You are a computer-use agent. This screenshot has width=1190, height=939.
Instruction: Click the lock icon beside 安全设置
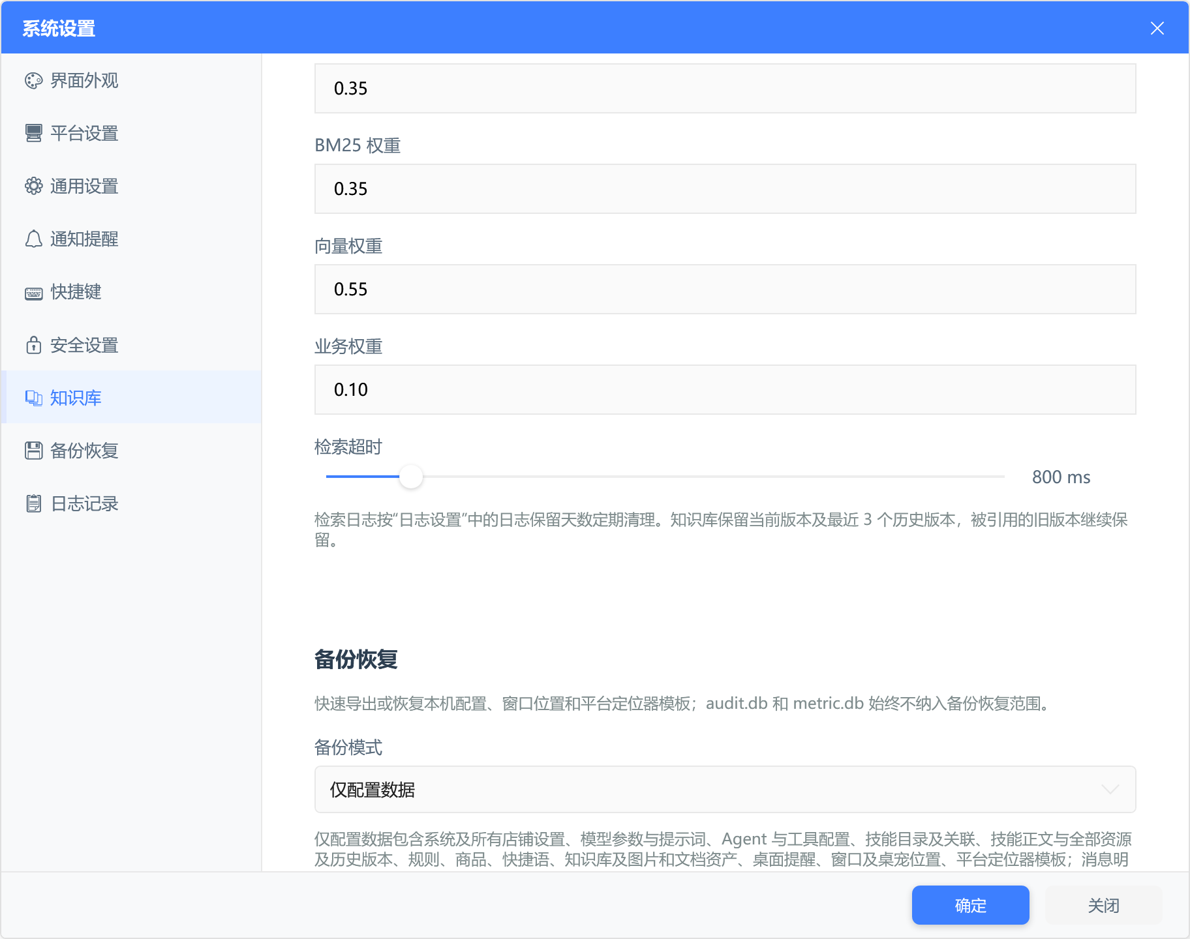33,344
